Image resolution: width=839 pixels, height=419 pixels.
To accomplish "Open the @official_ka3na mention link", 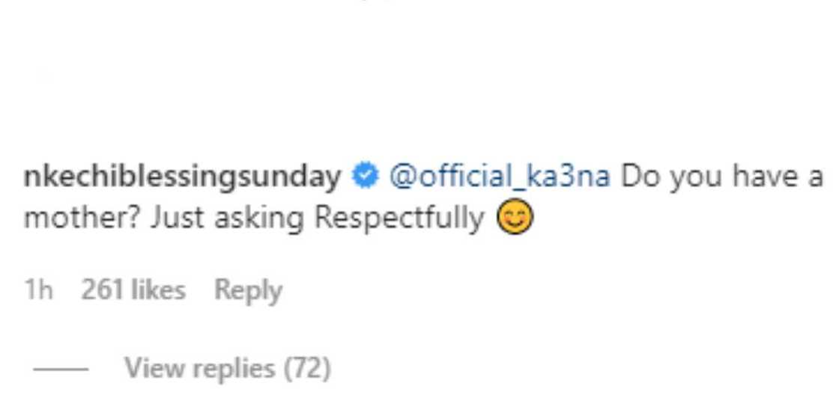I will (x=499, y=177).
